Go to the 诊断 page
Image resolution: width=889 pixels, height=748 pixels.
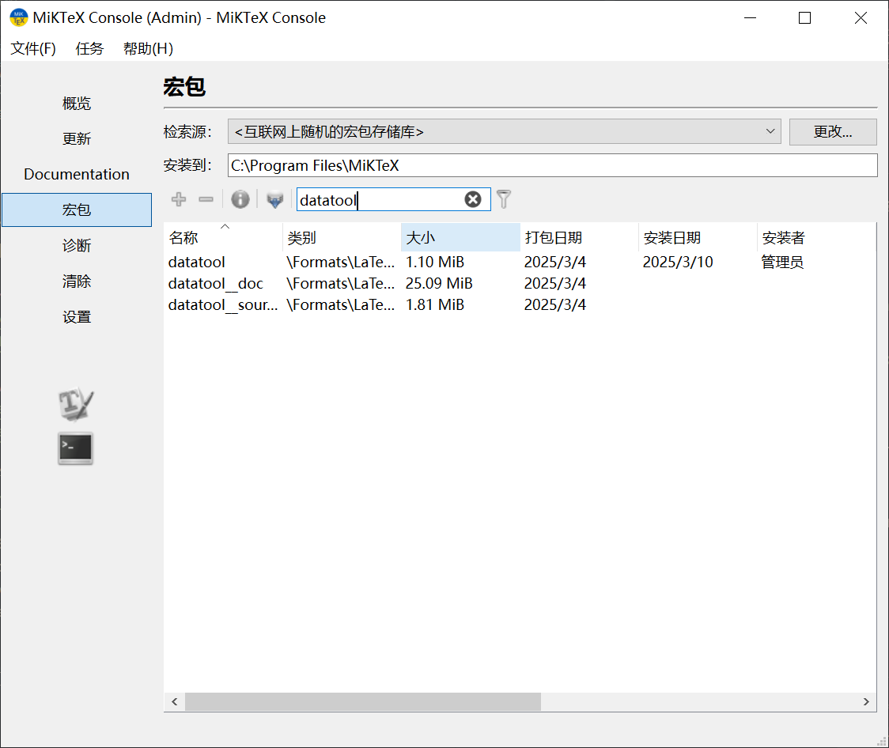point(77,246)
